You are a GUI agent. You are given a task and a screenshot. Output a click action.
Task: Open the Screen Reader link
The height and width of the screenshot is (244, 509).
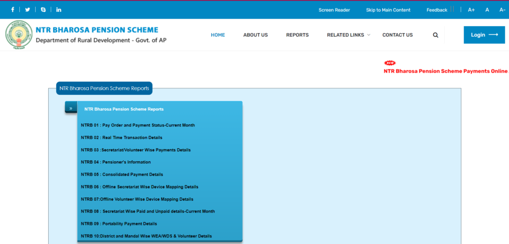(x=334, y=10)
